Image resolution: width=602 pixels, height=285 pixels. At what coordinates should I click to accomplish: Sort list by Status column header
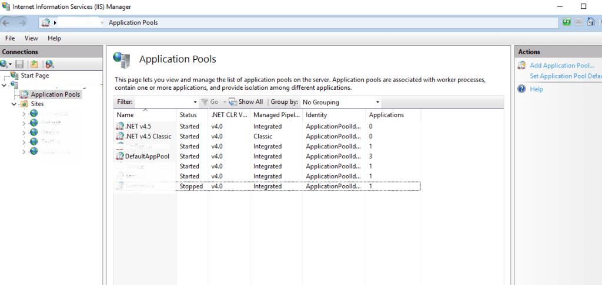(188, 115)
